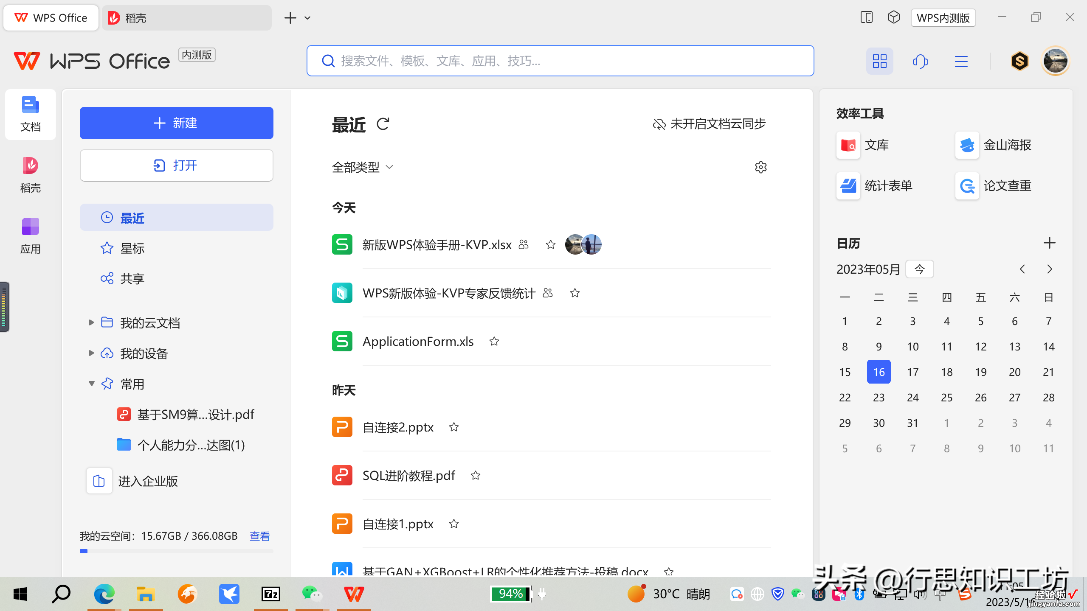Viewport: 1087px width, 611px height.
Task: Open 个人能力分...达图(1) folder
Action: 181,445
